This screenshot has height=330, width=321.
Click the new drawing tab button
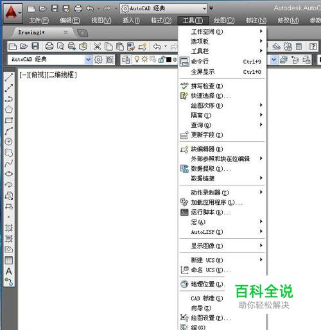[x=82, y=33]
